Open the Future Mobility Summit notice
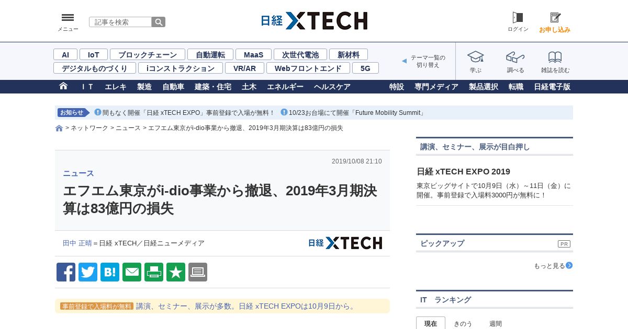 [357, 113]
